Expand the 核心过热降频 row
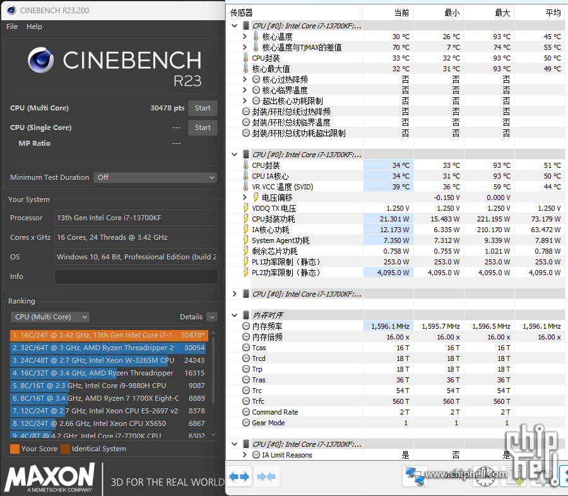The height and width of the screenshot is (496, 568). click(244, 80)
